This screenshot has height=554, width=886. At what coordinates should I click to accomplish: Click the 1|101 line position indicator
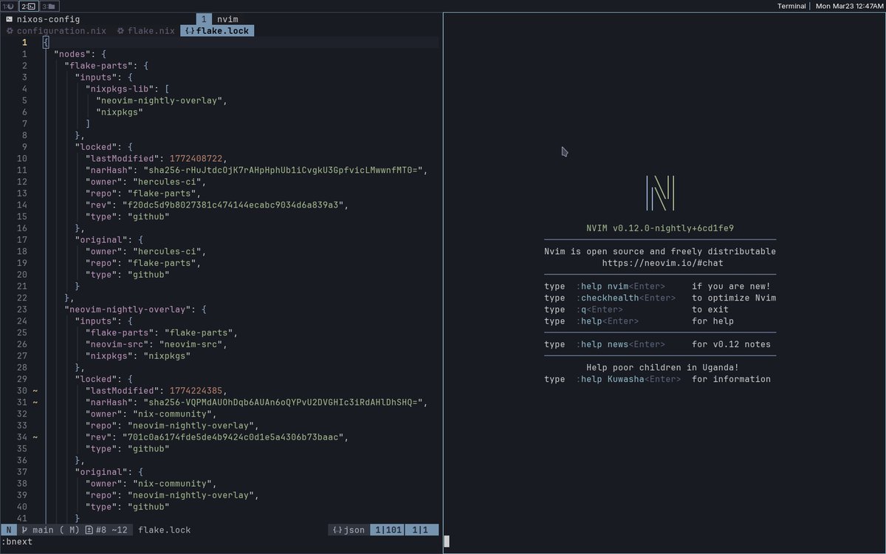tap(386, 530)
